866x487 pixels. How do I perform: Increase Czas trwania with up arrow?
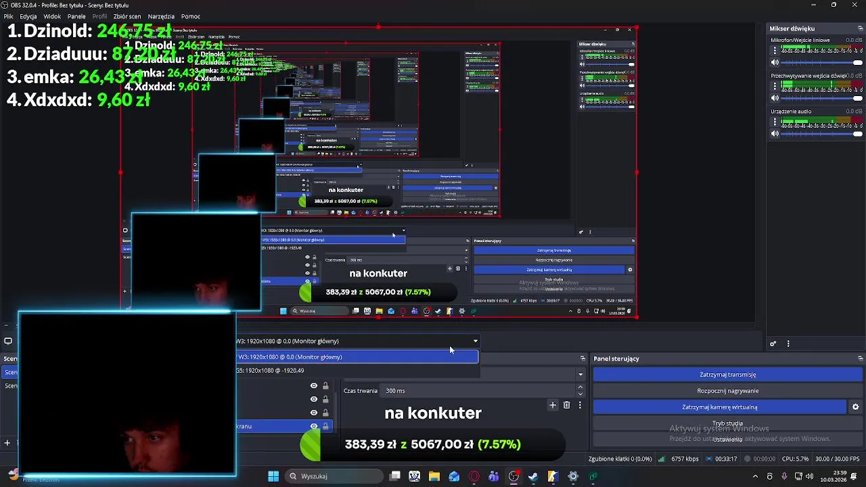pos(580,388)
